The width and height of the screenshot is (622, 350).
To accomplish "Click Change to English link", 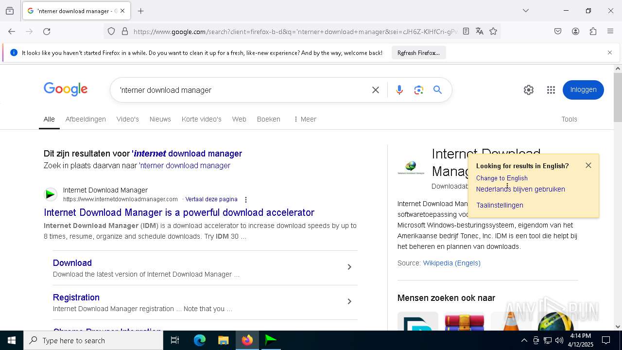I will tap(502, 178).
